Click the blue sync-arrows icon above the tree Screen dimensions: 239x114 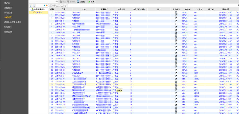click(x=31, y=6)
